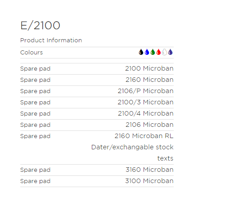This screenshot has width=225, height=224.
Task: Click Spare pad label beside 2100 Microban
Action: [35, 69]
